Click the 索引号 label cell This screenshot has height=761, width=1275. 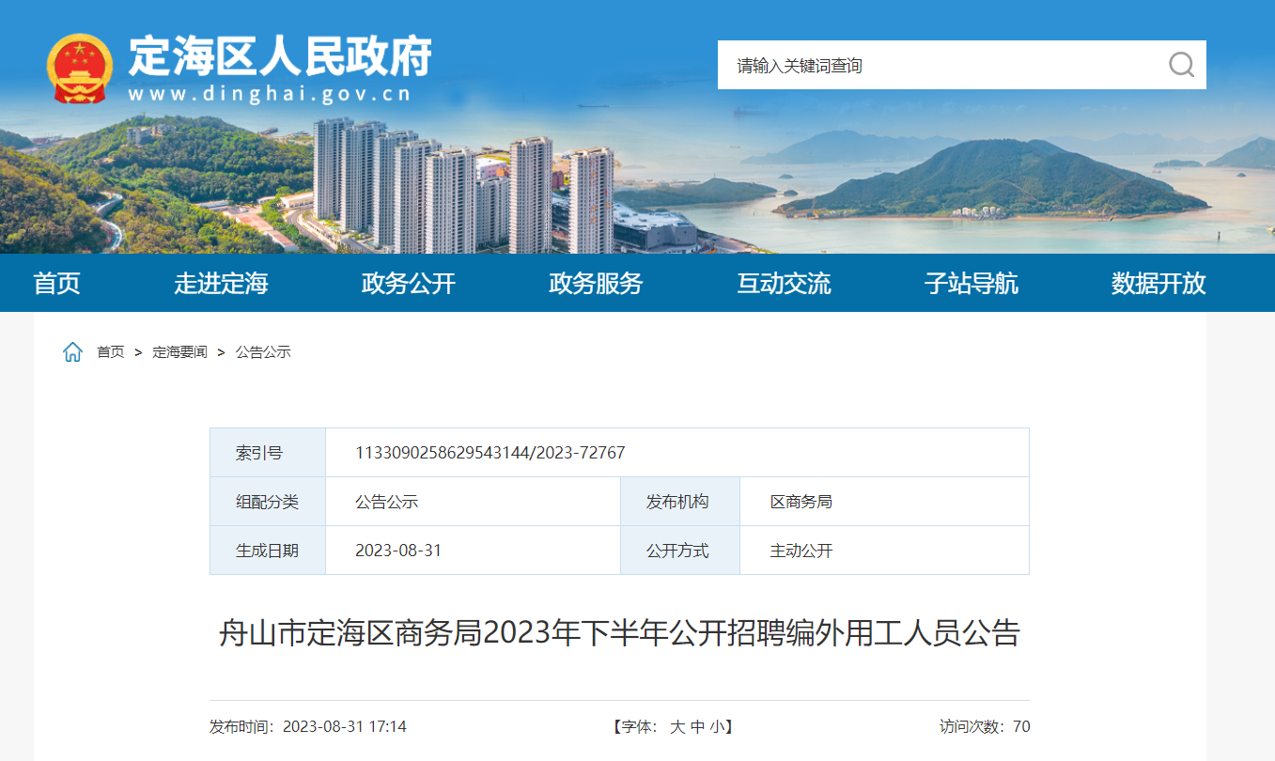268,453
